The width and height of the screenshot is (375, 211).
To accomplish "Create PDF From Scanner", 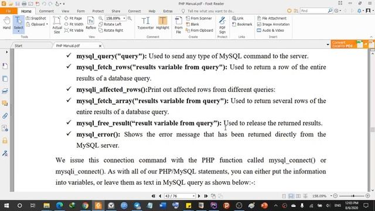I will tap(199, 18).
